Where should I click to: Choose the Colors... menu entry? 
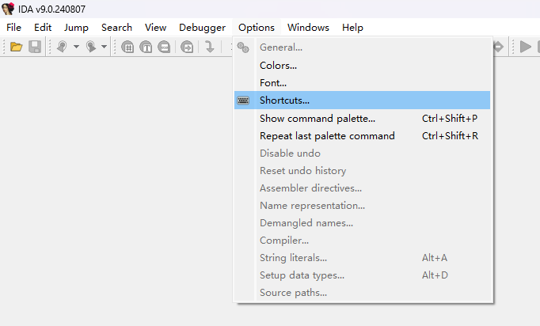point(363,66)
